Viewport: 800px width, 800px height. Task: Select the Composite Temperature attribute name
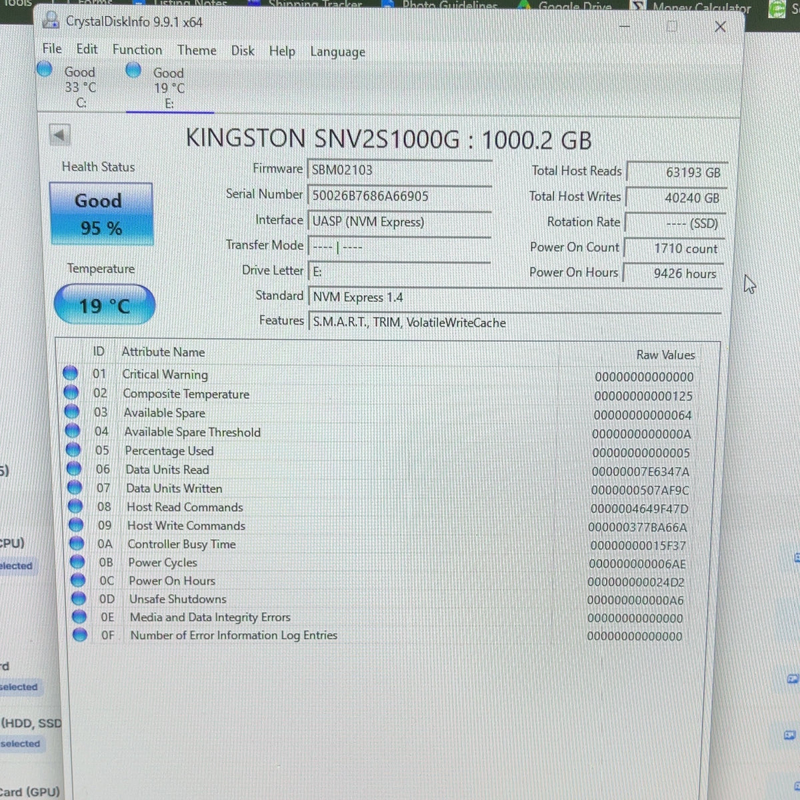coord(186,394)
